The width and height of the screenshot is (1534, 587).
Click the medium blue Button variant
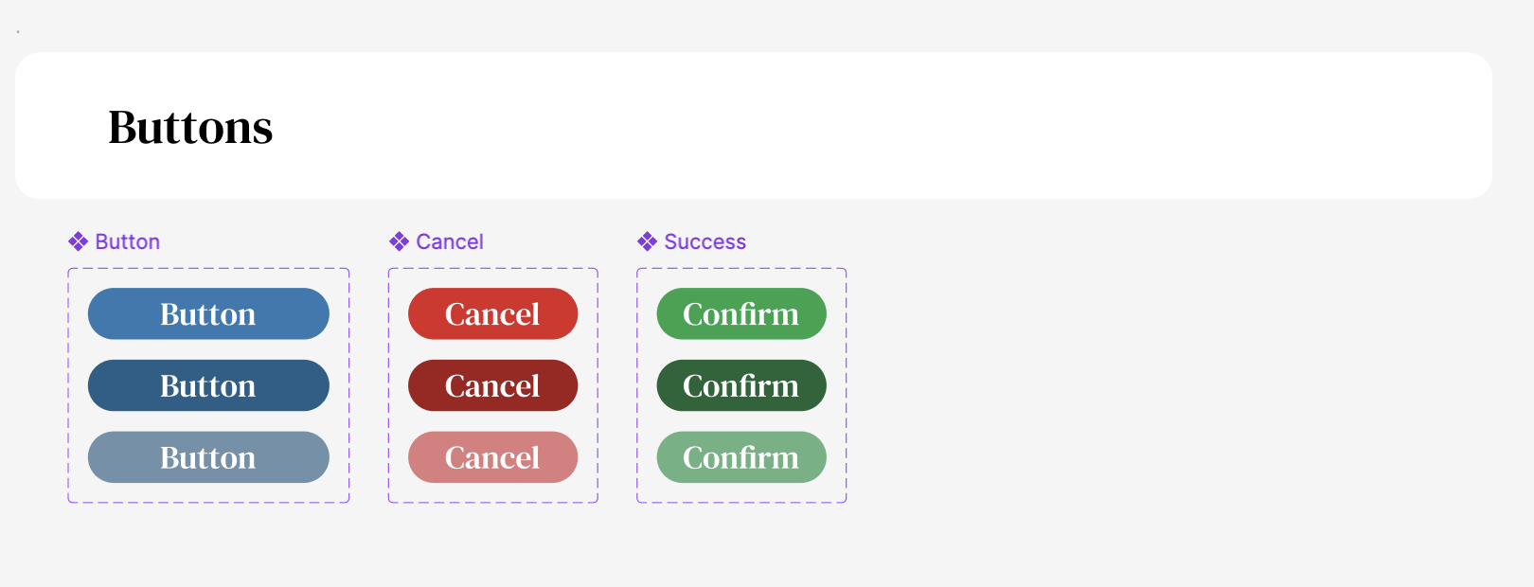point(208,313)
